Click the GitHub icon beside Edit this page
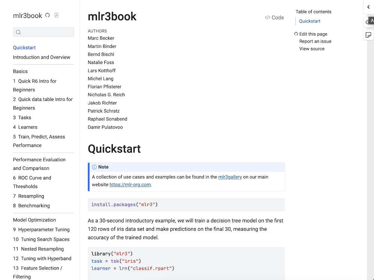 click(296, 34)
